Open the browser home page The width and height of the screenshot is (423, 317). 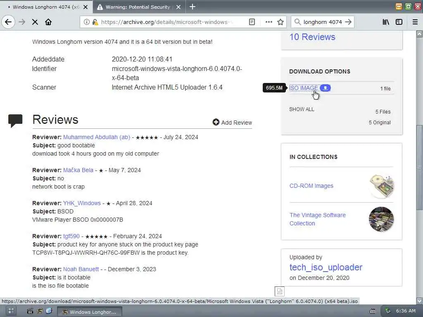(x=48, y=22)
